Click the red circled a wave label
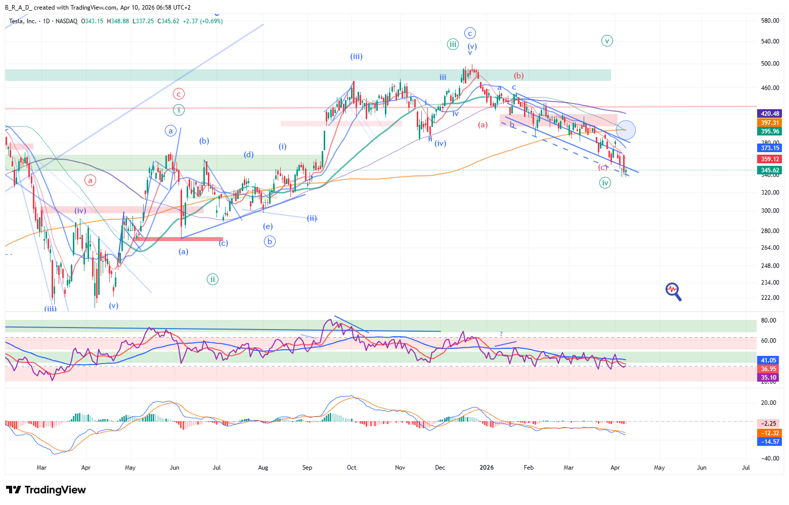The image size is (789, 505). tap(90, 180)
